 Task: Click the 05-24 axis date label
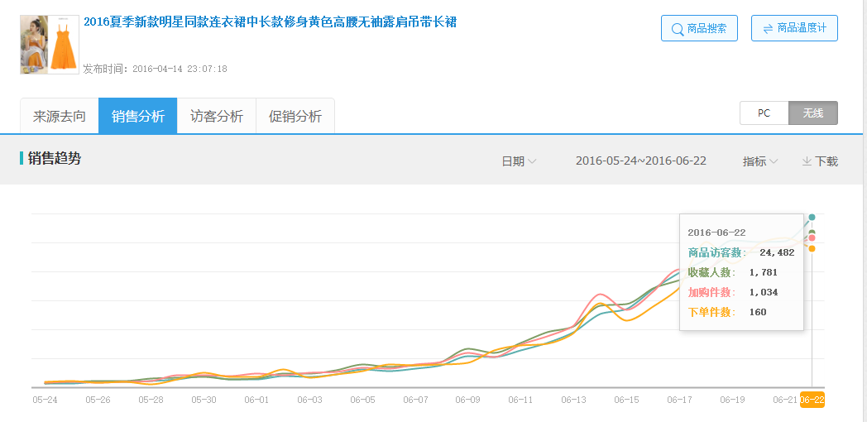coord(44,400)
